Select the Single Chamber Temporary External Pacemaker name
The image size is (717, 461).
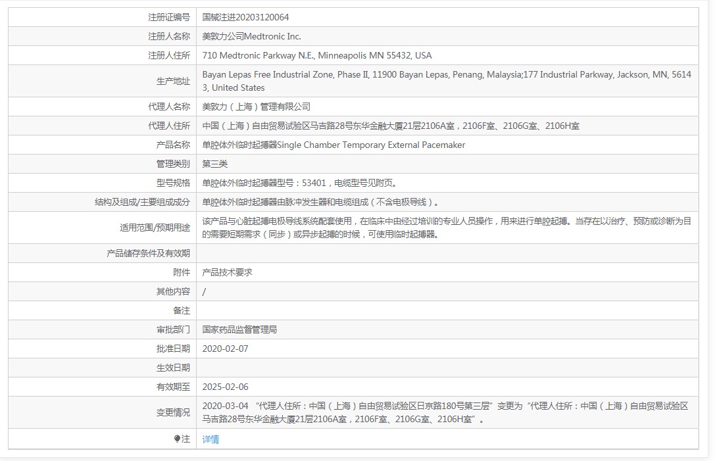point(334,145)
